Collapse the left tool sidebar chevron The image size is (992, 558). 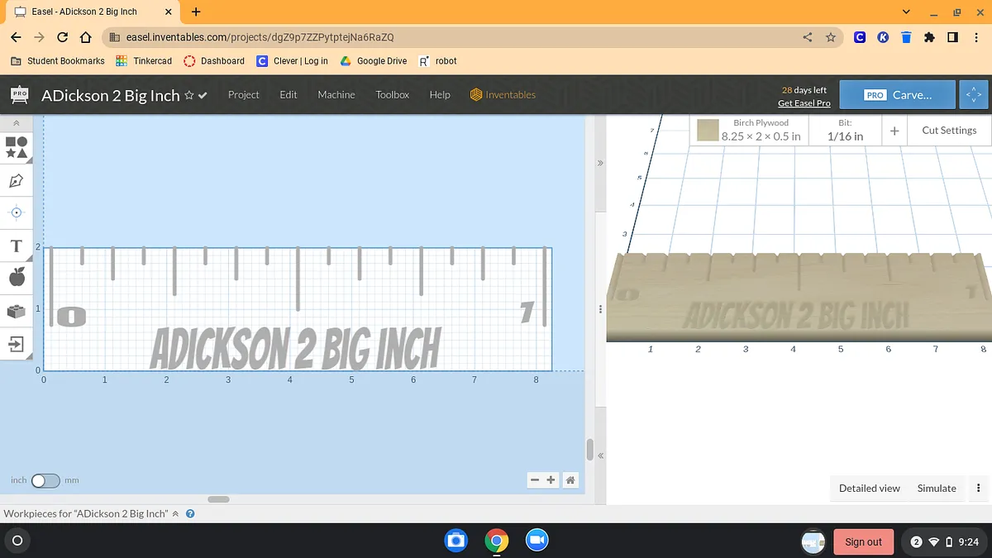(17, 124)
